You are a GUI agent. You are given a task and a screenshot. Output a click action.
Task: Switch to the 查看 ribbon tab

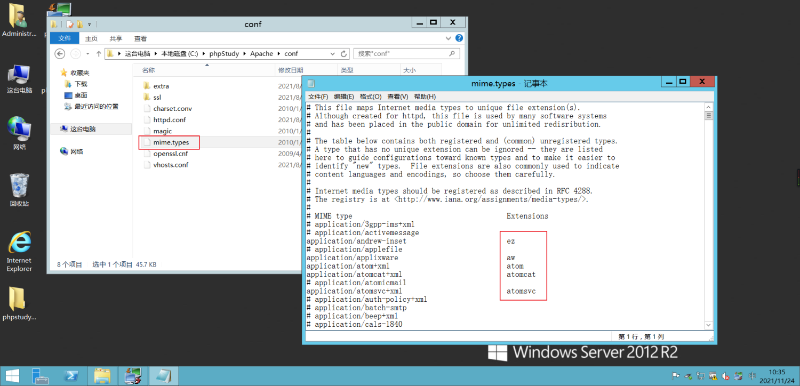click(x=140, y=38)
